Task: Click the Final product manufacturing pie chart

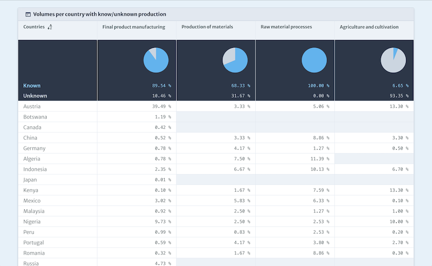Action: point(156,60)
